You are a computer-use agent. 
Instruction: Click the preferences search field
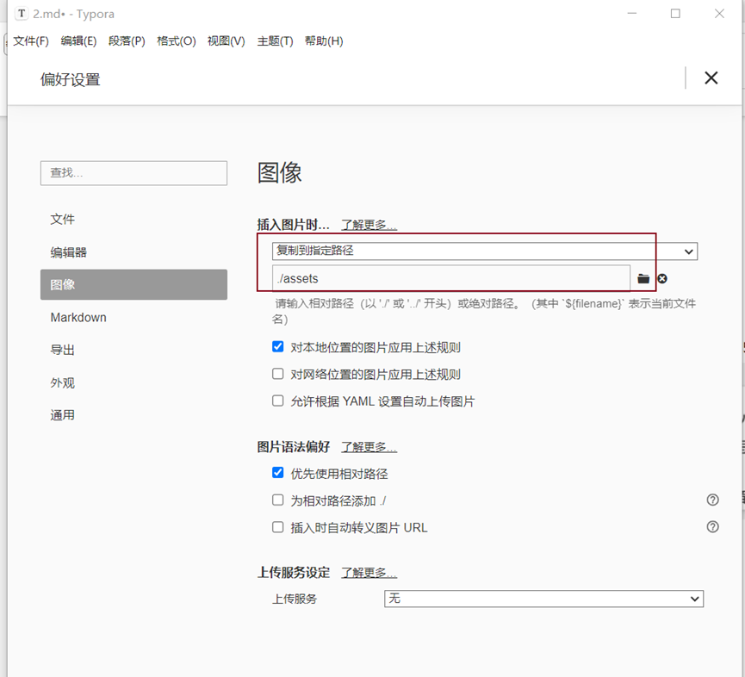(133, 173)
